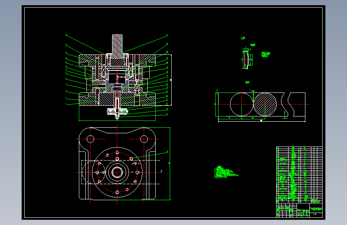Select the dashed strip outline in the plan view
Image resolution: width=347 pixels, height=225 pixels.
tap(120, 172)
